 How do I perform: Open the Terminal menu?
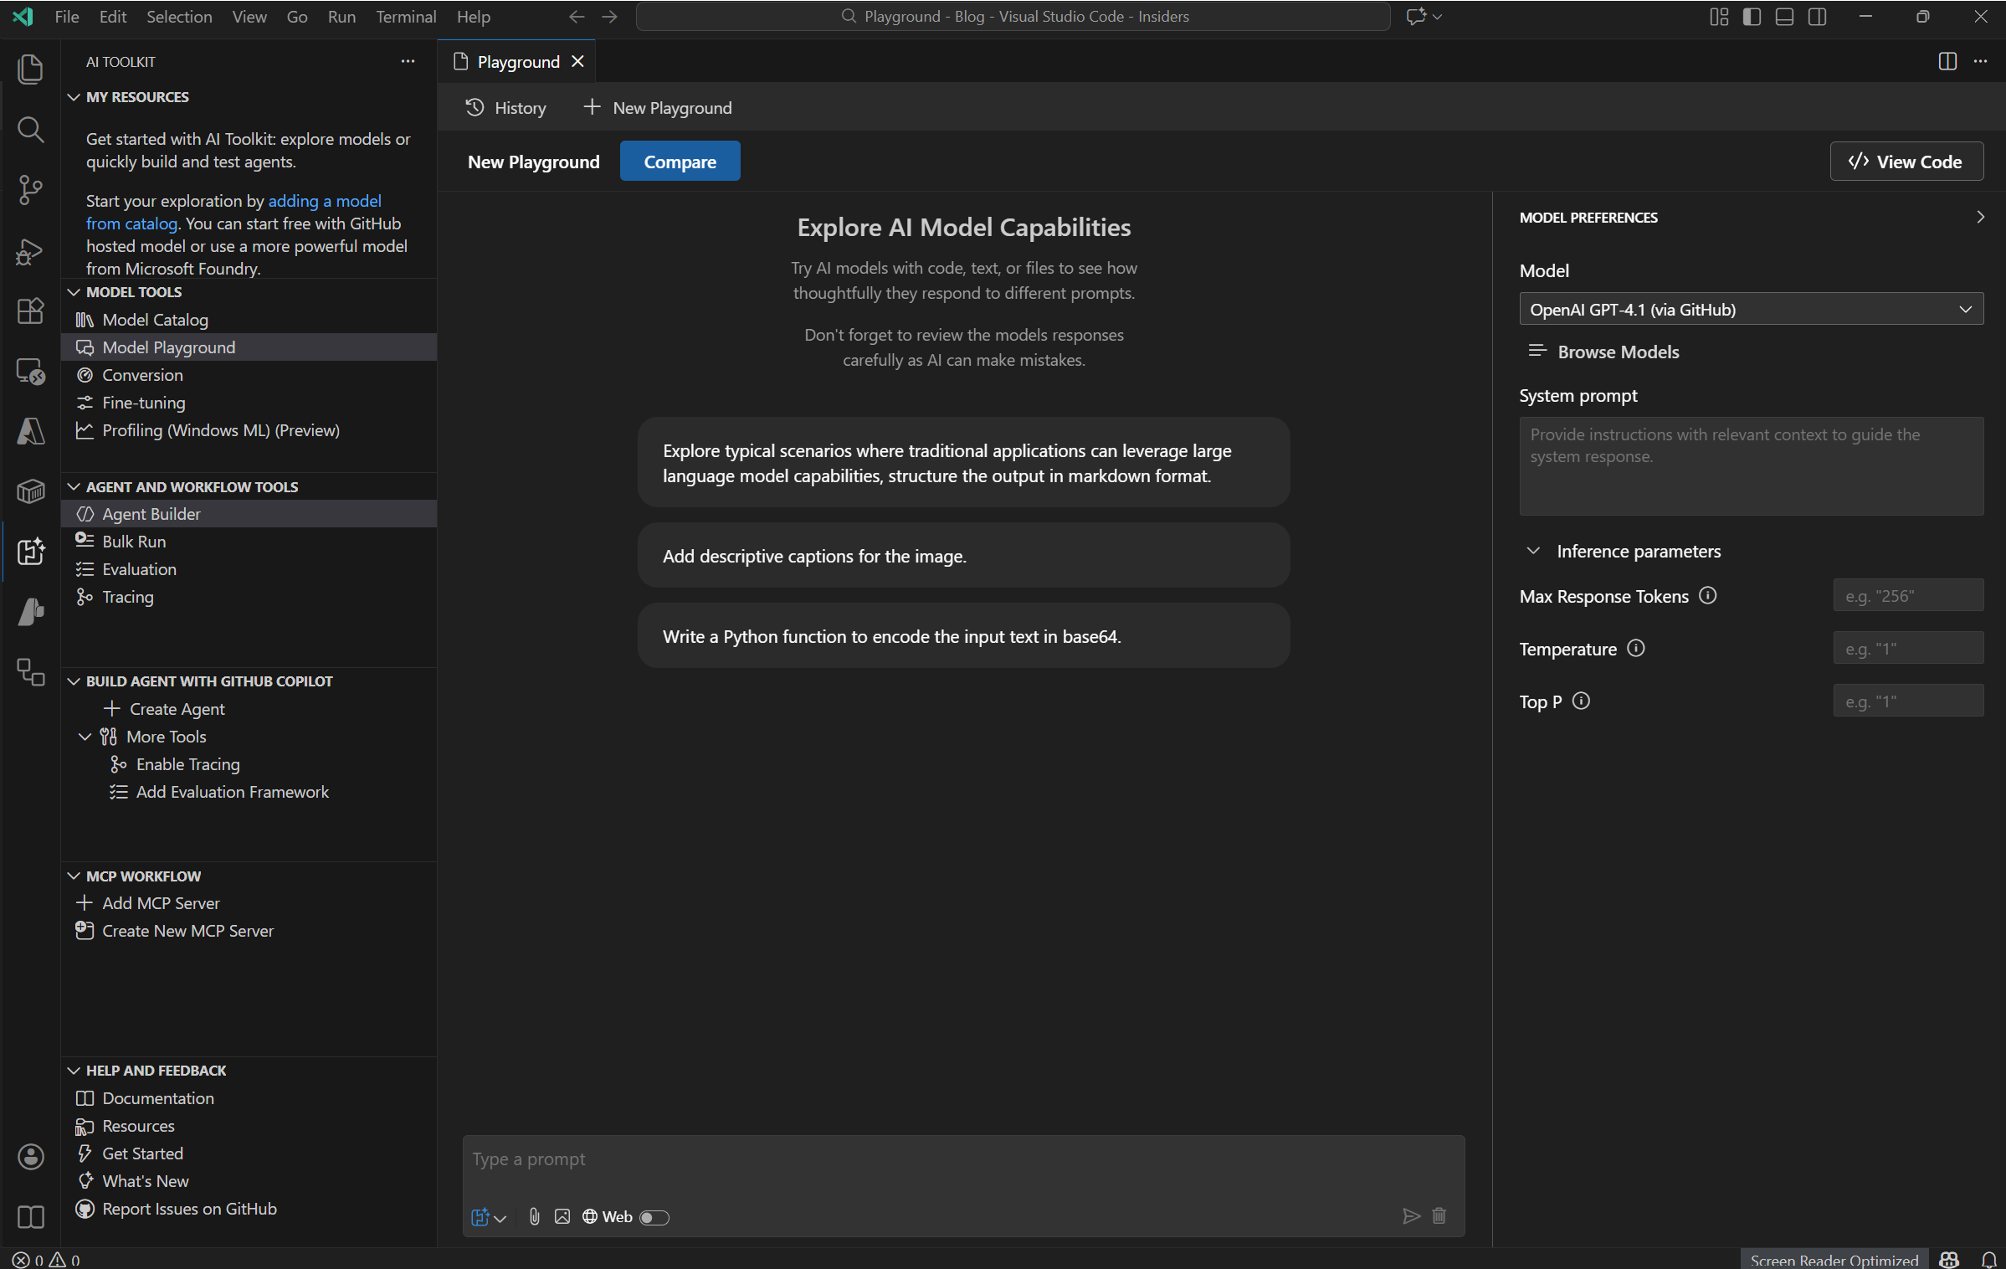(x=406, y=17)
